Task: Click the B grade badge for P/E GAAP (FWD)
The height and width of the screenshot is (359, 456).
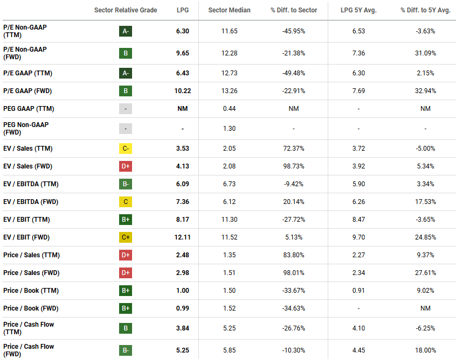Action: point(126,91)
